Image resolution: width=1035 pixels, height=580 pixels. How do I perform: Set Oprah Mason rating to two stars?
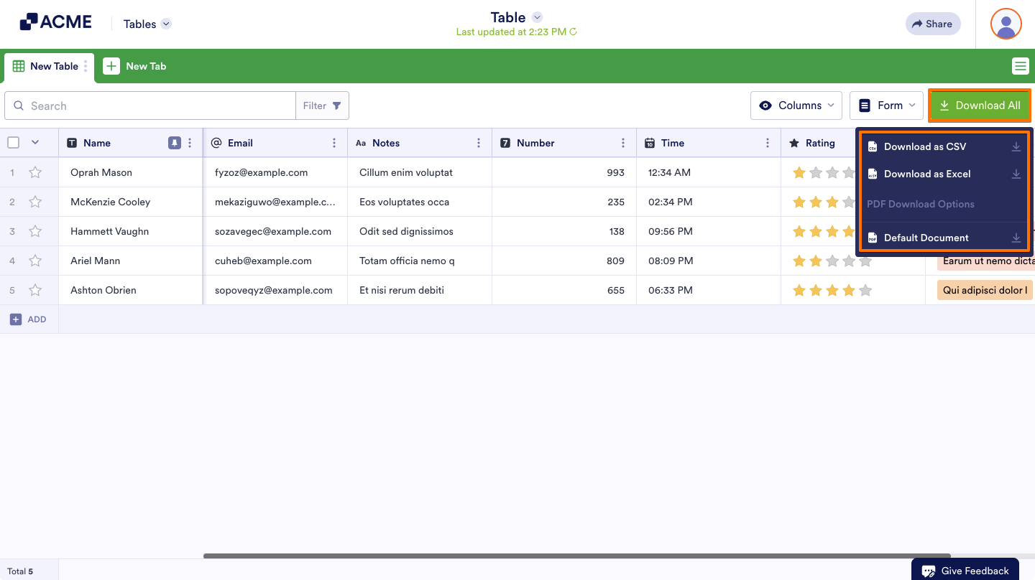click(815, 172)
